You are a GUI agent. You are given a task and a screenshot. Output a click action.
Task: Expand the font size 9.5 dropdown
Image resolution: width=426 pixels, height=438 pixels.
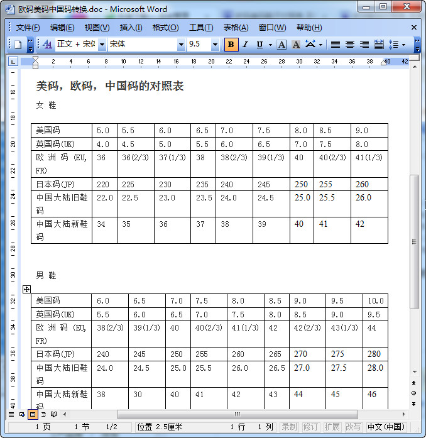pos(215,45)
